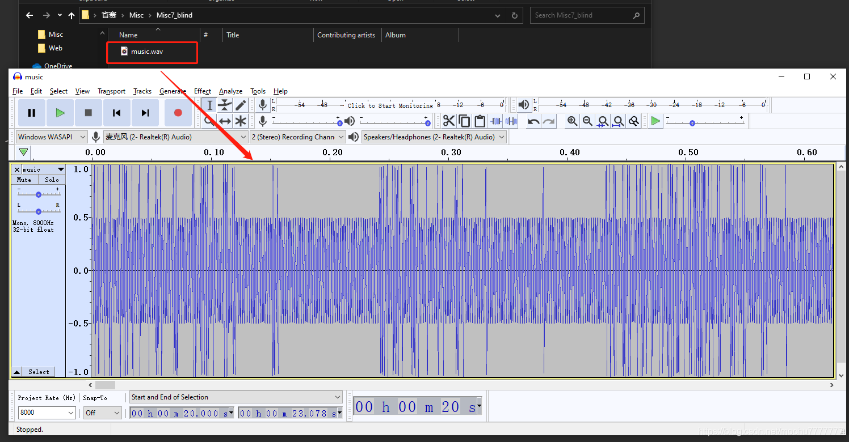The height and width of the screenshot is (442, 849).
Task: Click the Zoom In magnifier icon
Action: click(x=572, y=121)
